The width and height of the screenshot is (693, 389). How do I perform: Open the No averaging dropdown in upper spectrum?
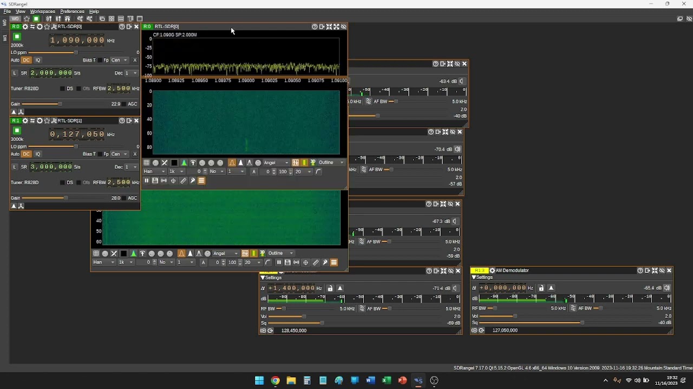[217, 171]
